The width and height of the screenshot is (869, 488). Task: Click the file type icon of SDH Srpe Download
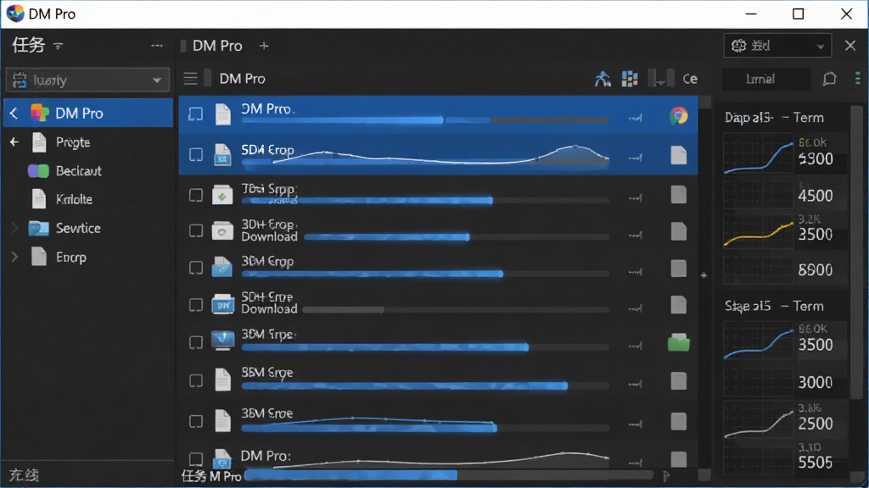(x=222, y=304)
